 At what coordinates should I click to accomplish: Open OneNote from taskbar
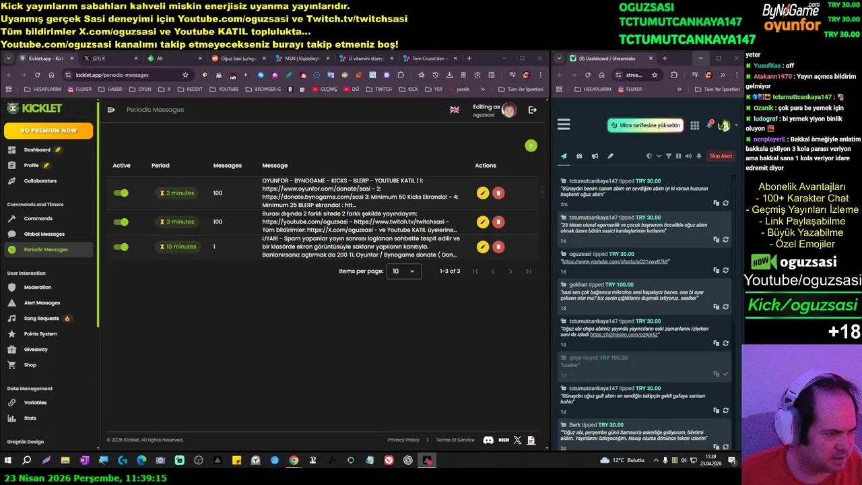(x=84, y=461)
